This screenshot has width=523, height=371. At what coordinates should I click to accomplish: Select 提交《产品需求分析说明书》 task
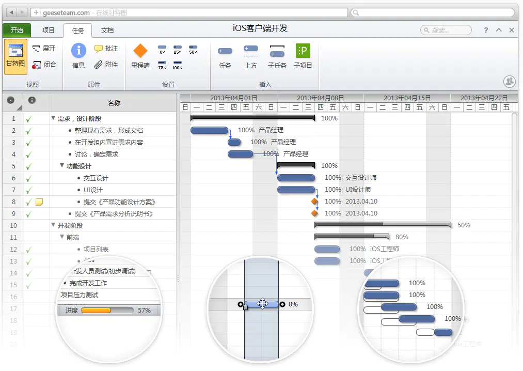[x=114, y=214]
